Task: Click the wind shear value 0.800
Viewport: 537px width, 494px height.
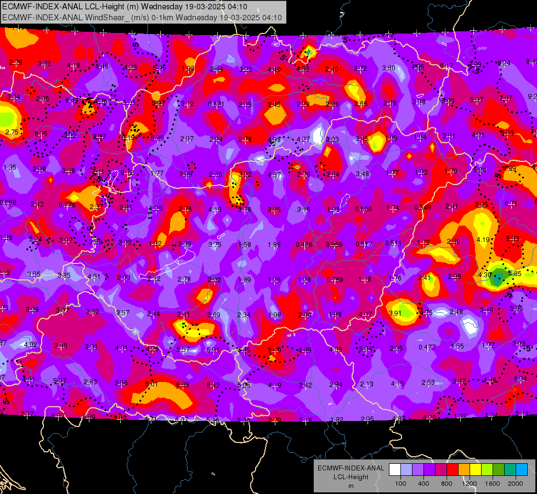Action: (x=363, y=209)
